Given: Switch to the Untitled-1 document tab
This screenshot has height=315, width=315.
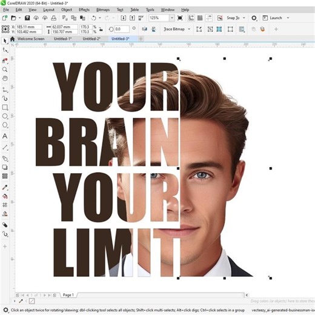Looking at the screenshot, I should coord(62,39).
